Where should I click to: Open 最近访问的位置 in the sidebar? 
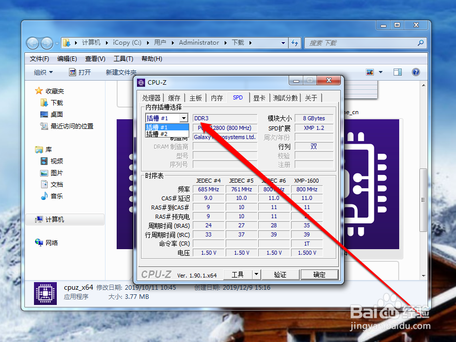click(67, 126)
